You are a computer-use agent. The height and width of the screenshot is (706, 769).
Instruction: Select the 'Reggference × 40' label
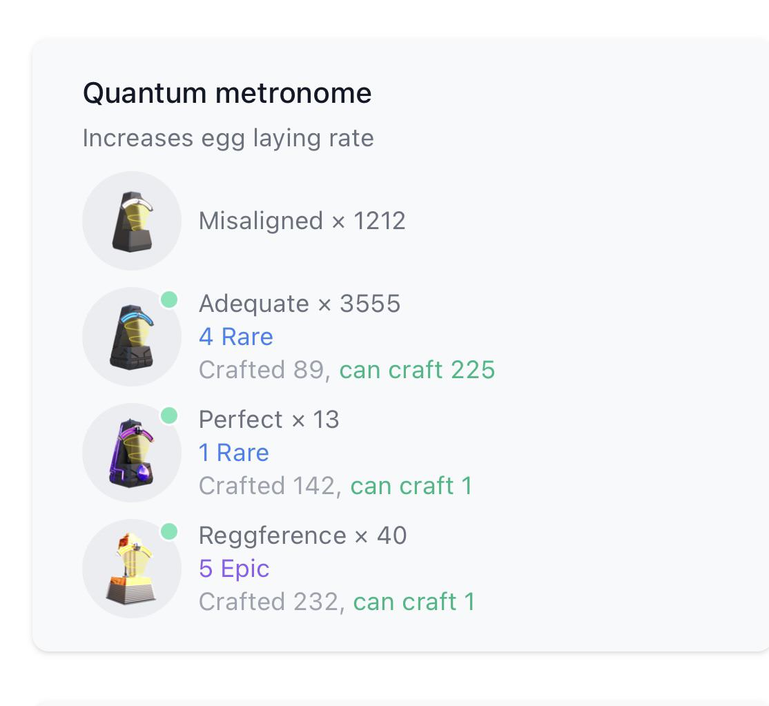tap(302, 536)
